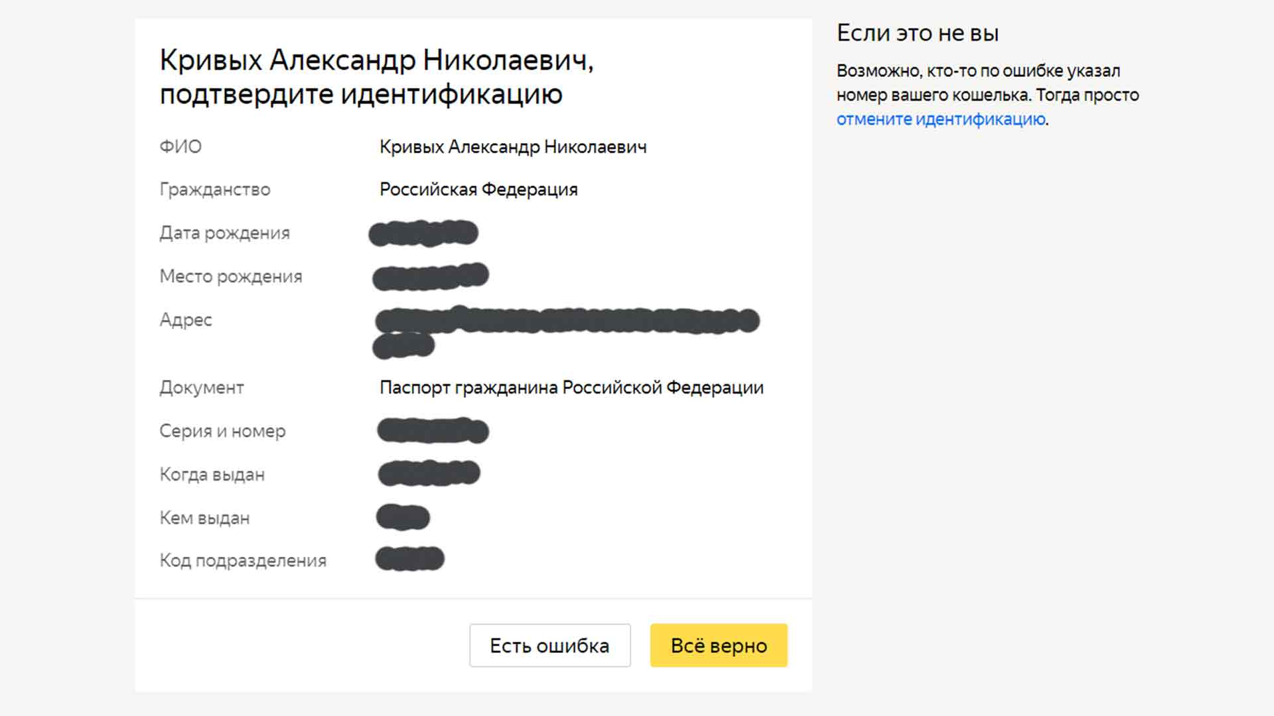Screen dimensions: 1274x716
Task: Click the "Российская Федерация" citizenship value
Action: click(478, 190)
